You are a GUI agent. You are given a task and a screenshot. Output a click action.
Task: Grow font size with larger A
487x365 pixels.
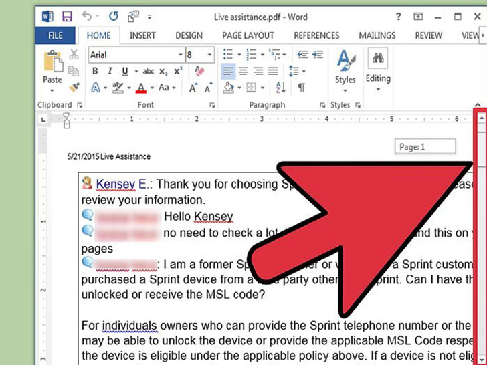[193, 88]
